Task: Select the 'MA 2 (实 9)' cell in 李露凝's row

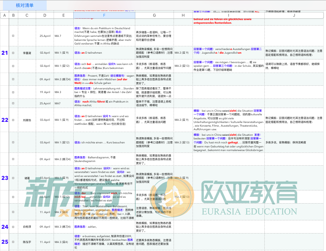Action: click(x=183, y=53)
